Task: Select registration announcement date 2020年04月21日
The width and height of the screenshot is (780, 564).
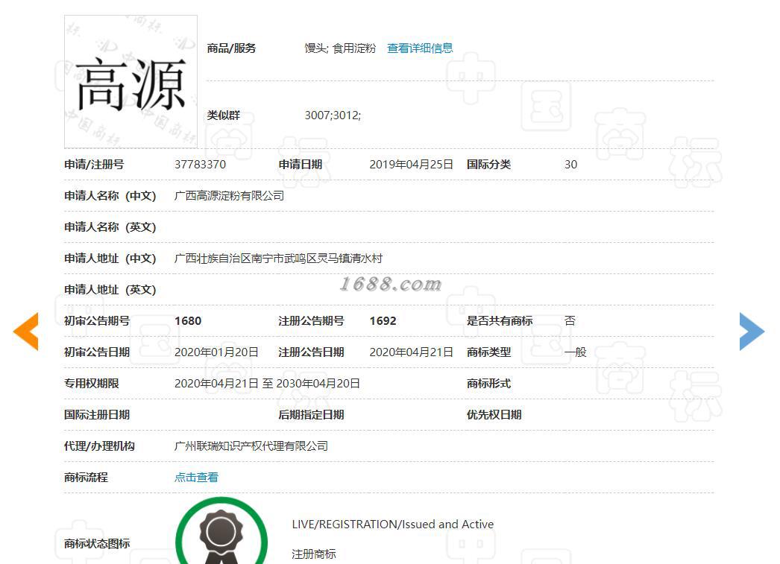Action: tap(411, 352)
